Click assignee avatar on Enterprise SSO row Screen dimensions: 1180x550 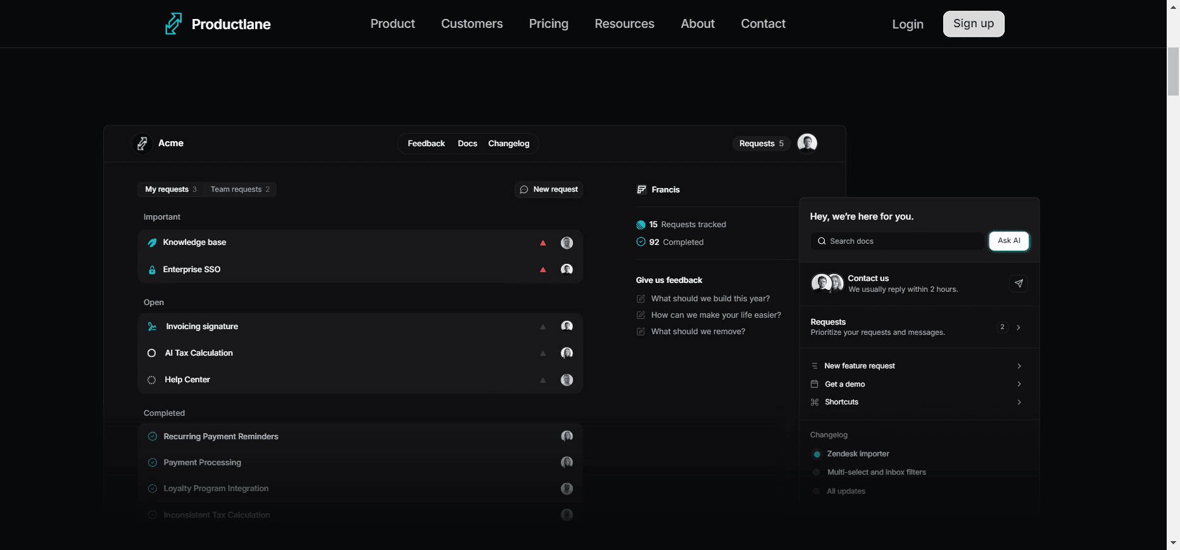pos(567,269)
